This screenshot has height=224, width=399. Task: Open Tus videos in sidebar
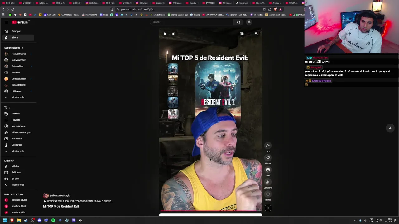coord(18,139)
